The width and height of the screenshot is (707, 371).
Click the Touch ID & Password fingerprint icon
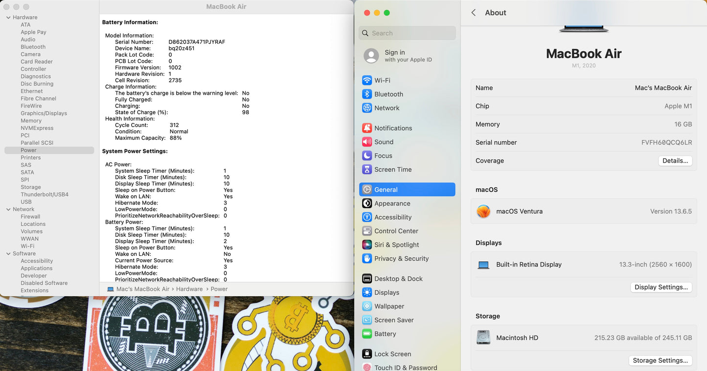click(367, 367)
